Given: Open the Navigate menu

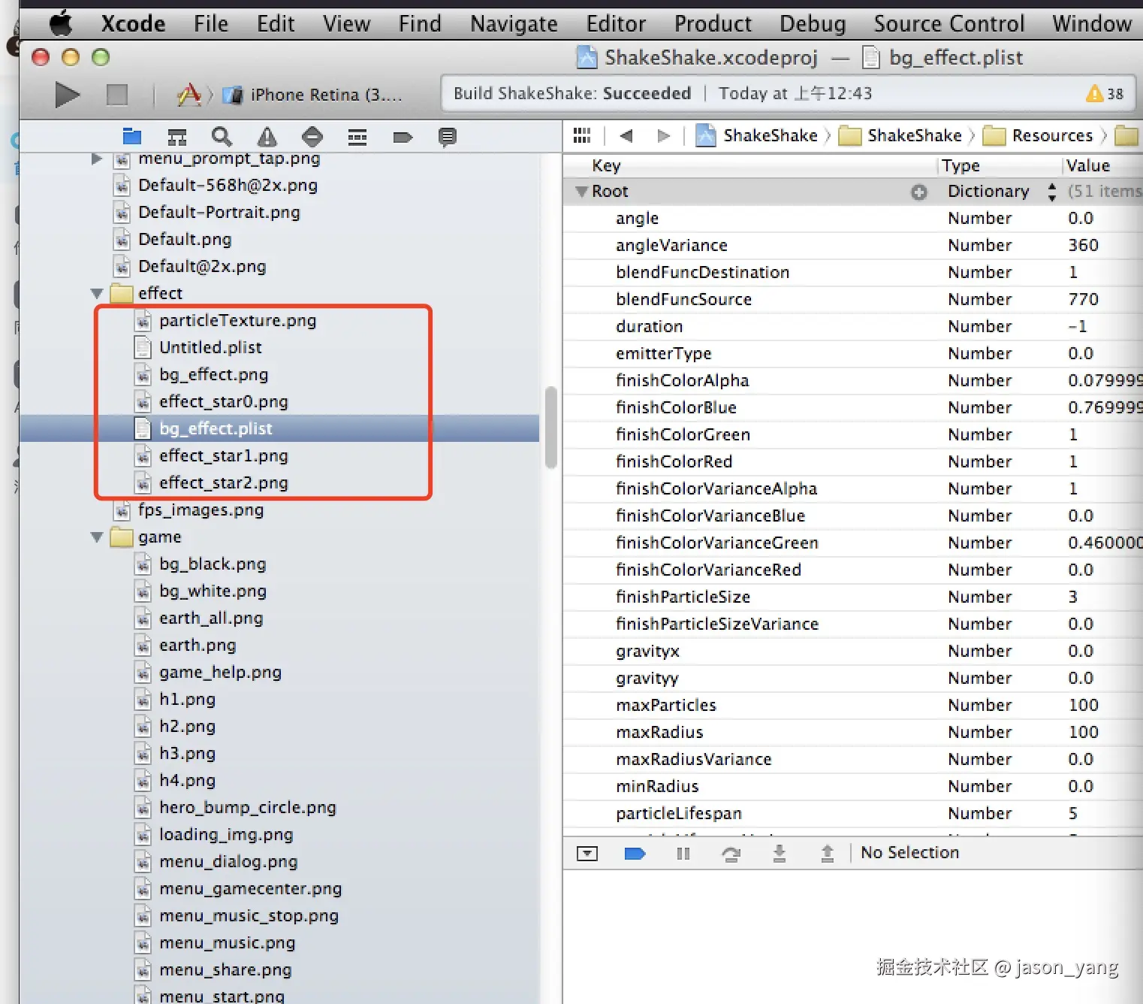Looking at the screenshot, I should click(x=514, y=23).
